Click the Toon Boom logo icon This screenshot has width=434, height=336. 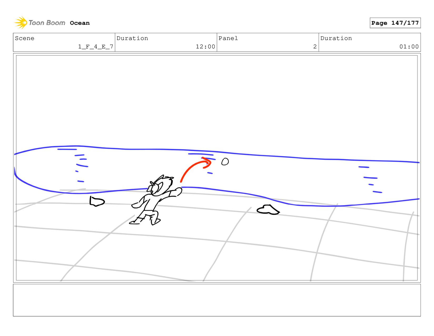[21, 23]
